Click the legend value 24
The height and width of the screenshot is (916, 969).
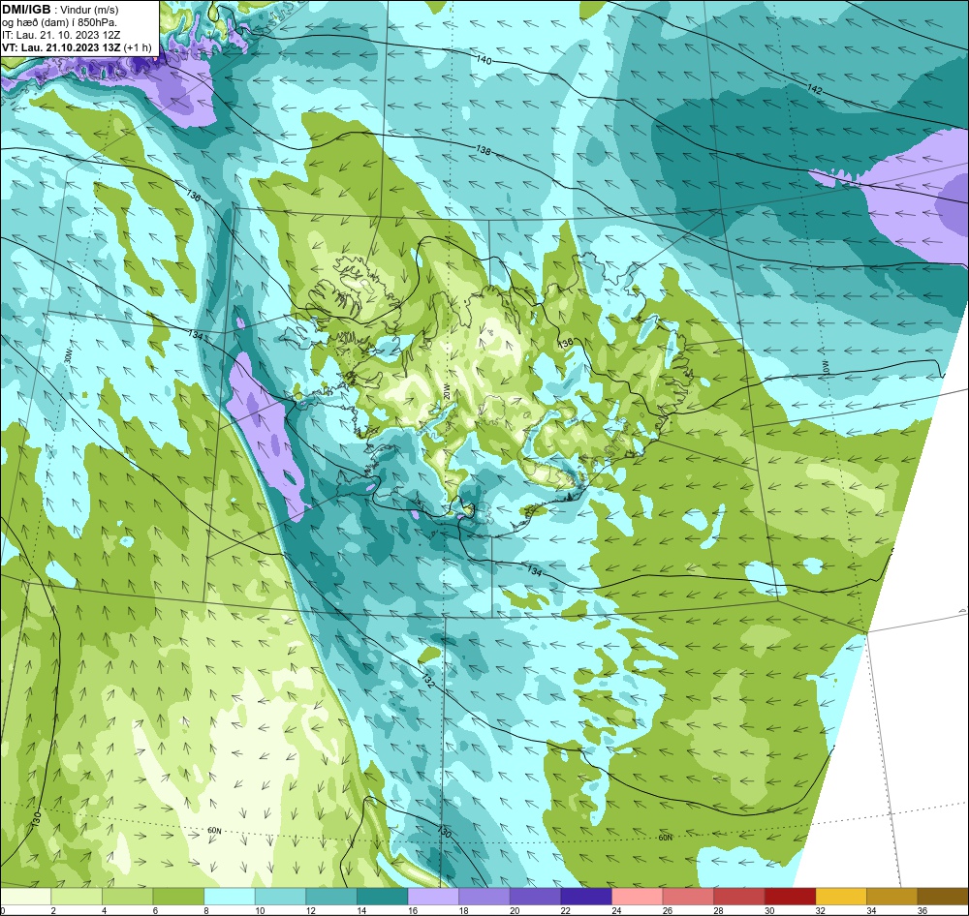coord(616,910)
